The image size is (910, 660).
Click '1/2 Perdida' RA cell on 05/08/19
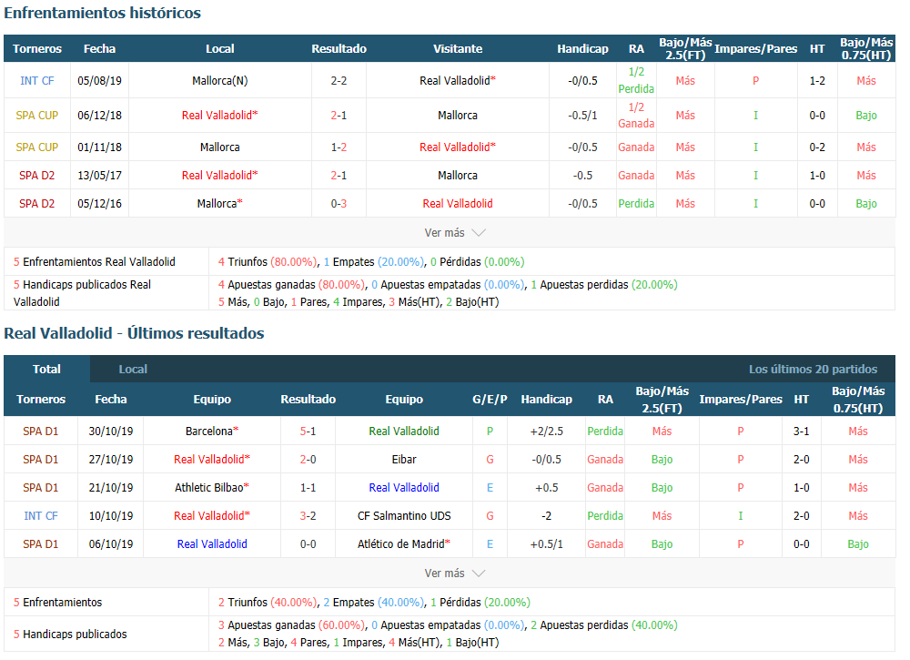tap(636, 80)
